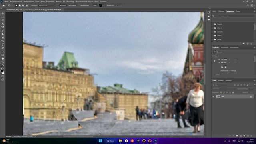Enable the Прозрачному checkbox
The image size is (256, 144).
(79, 6)
